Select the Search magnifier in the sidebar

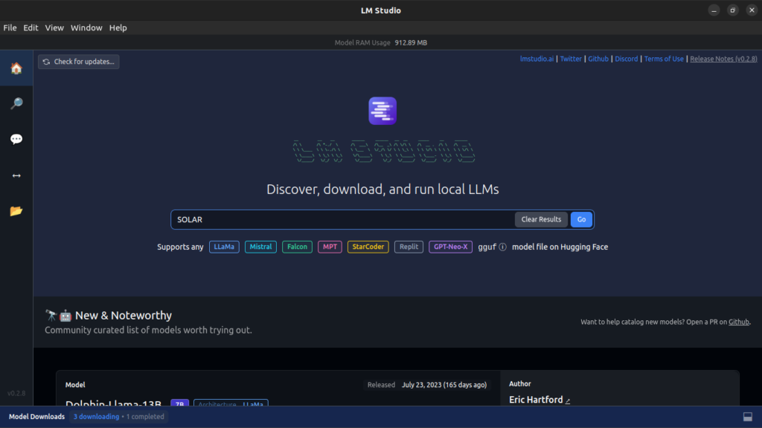[16, 103]
